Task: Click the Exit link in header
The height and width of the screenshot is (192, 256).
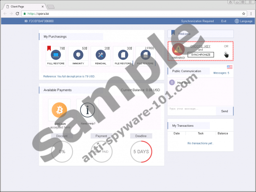Action: (x=224, y=21)
